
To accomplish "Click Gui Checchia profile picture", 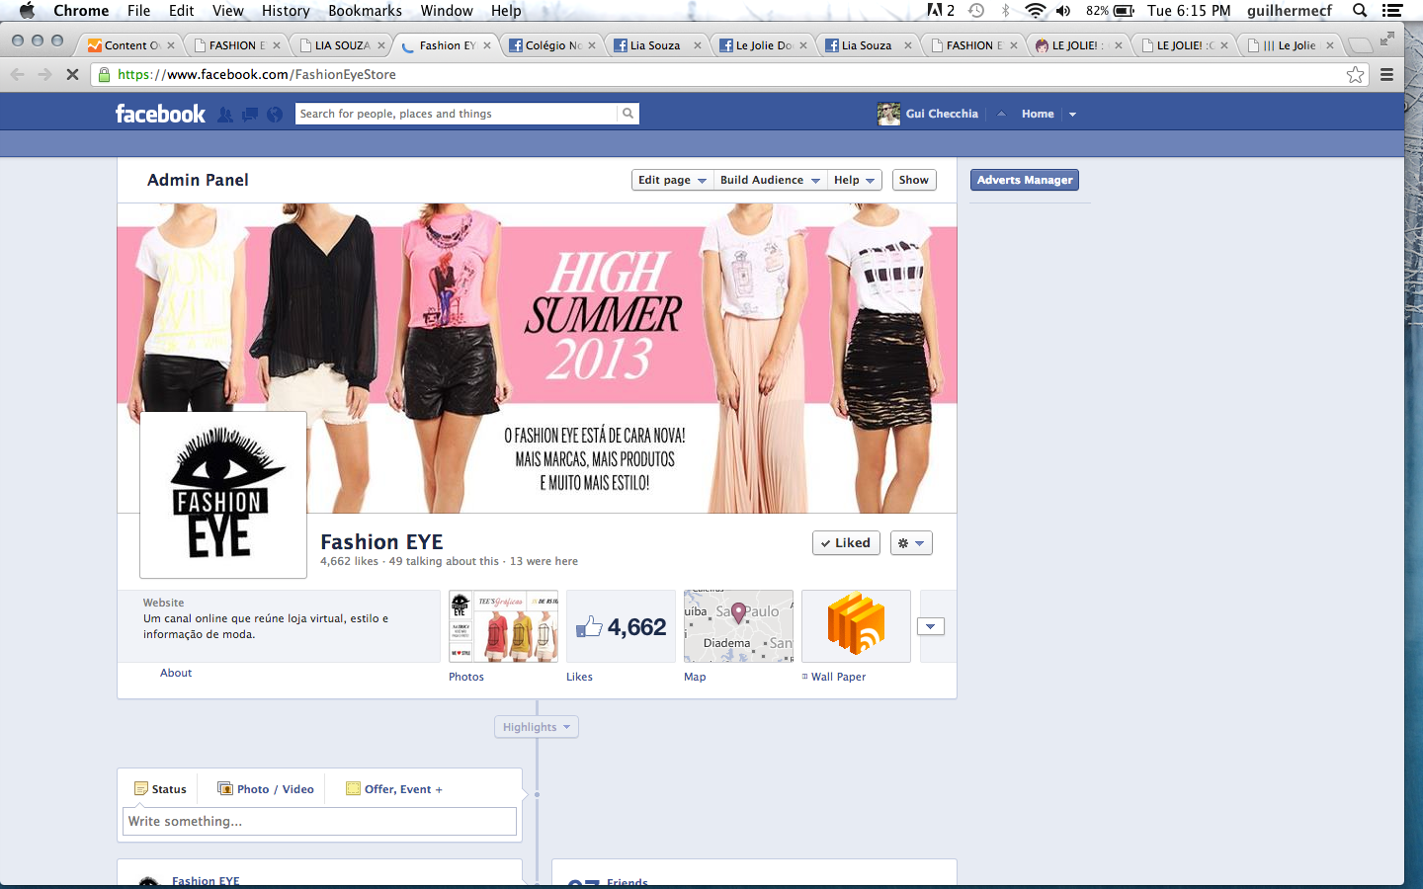I will (888, 114).
